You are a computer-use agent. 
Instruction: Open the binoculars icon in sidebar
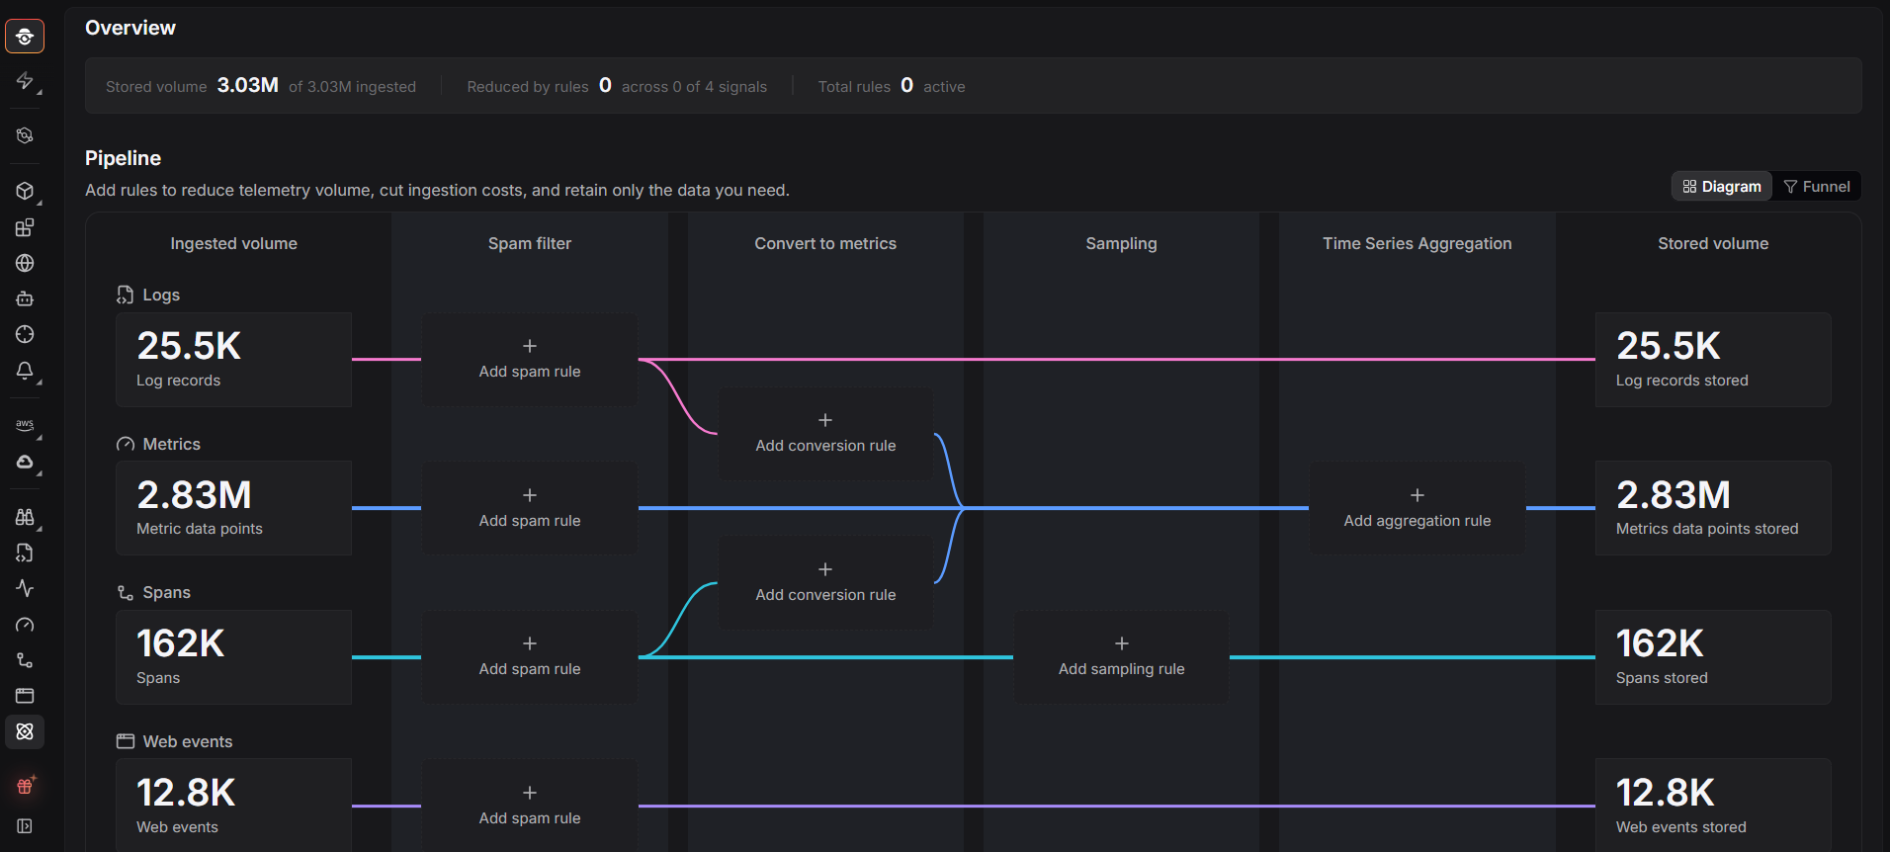(x=25, y=517)
